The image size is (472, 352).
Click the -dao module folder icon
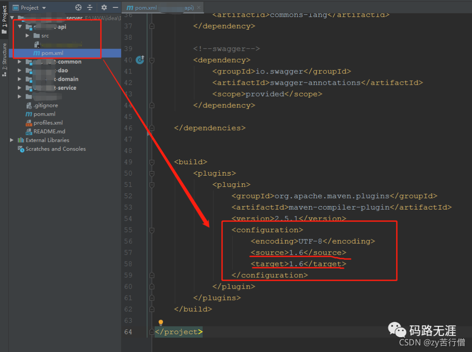[x=29, y=71]
